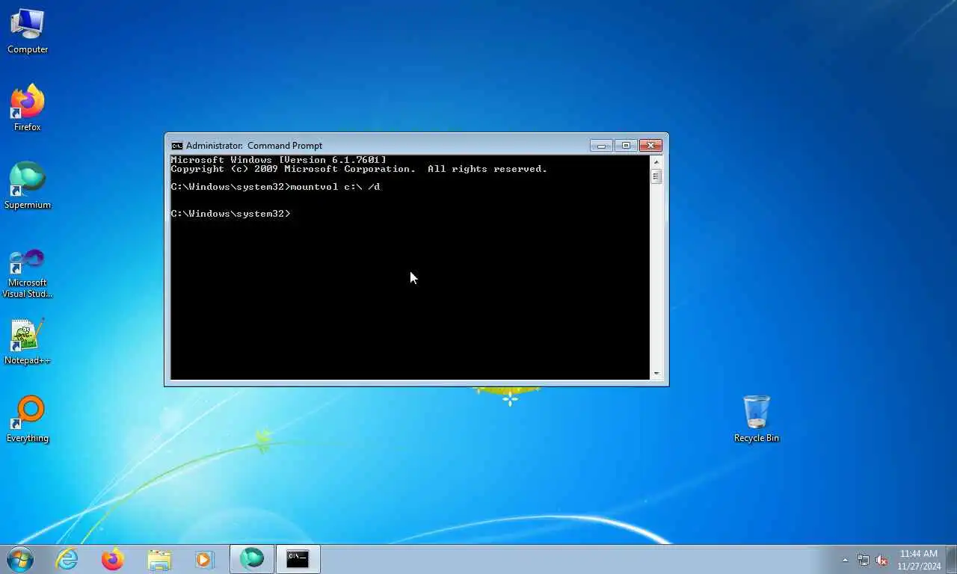The height and width of the screenshot is (574, 957).
Task: Maximize the Command Prompt window
Action: pos(626,145)
